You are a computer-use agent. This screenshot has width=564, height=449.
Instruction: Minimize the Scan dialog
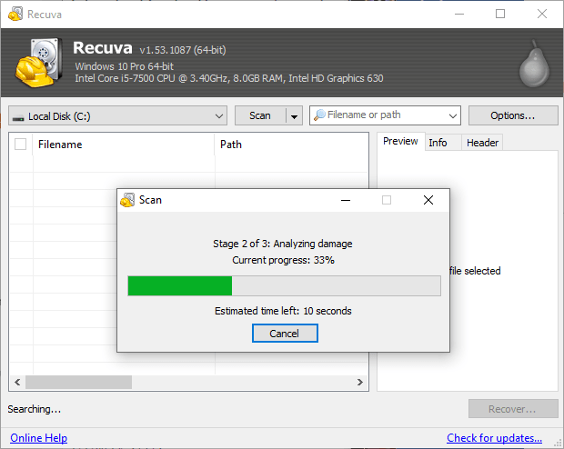pyautogui.click(x=346, y=200)
